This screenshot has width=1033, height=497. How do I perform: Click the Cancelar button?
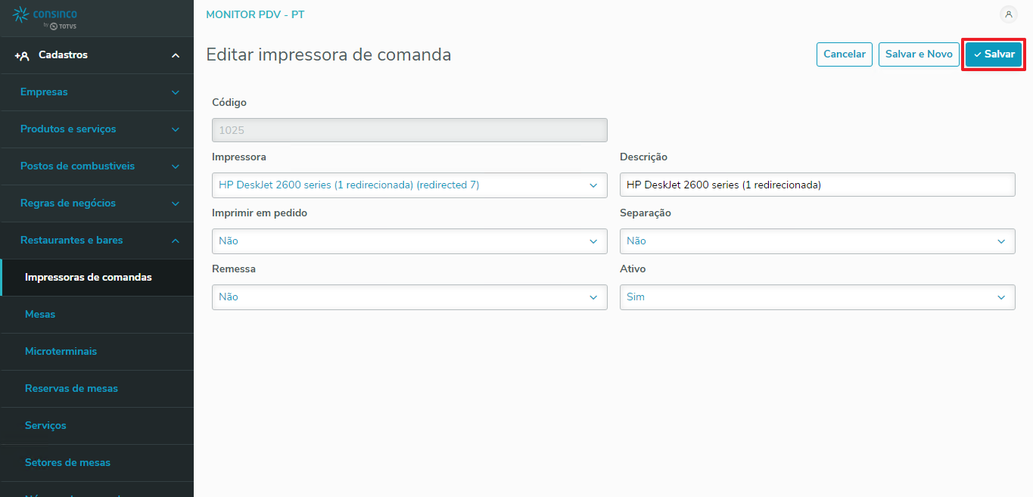click(x=844, y=54)
